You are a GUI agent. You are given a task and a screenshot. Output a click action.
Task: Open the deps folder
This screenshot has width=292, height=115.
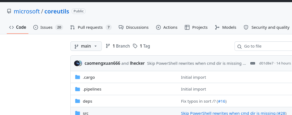click(88, 101)
